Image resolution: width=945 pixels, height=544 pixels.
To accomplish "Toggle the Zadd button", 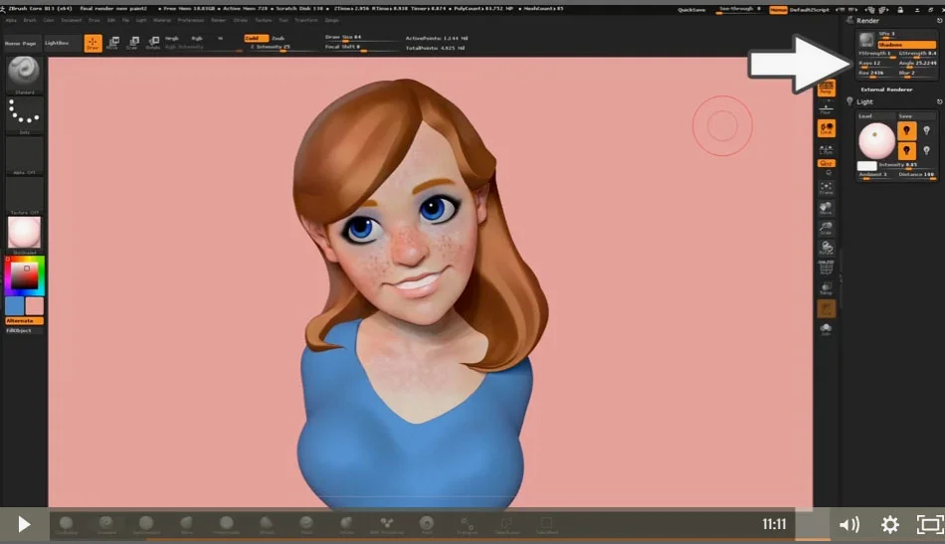I will coord(256,38).
